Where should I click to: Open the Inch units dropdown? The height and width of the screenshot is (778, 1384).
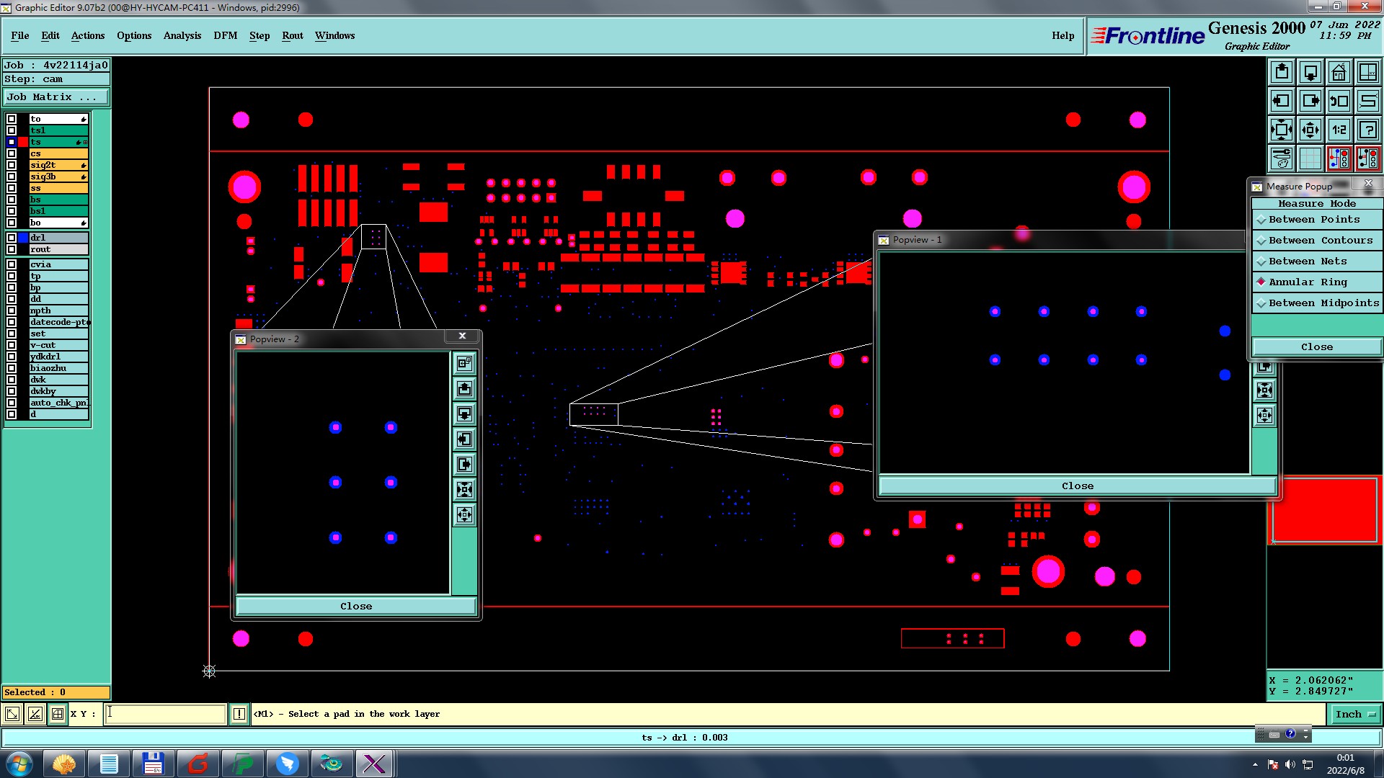pos(1355,715)
